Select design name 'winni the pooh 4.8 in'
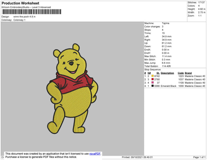207x160 pixels. (x=24, y=17)
